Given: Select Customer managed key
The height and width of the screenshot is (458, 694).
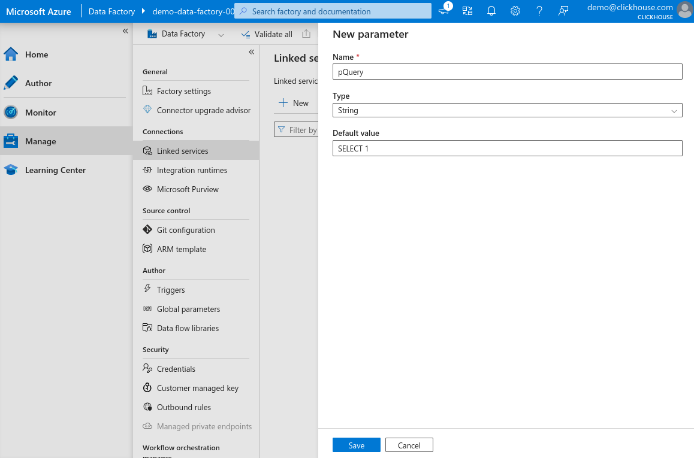Looking at the screenshot, I should coord(198,387).
